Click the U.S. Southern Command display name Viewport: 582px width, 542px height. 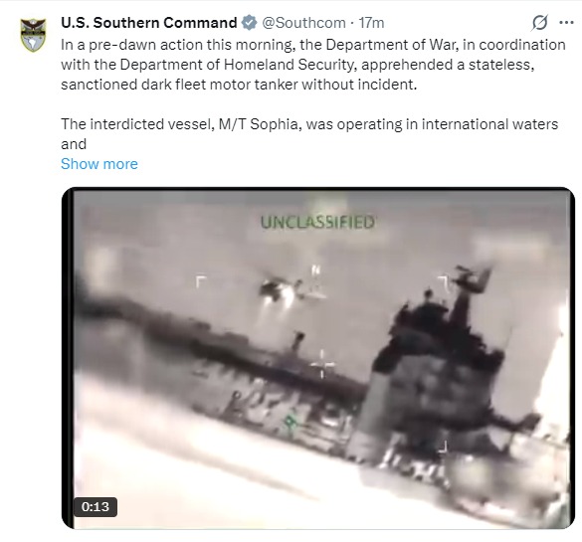click(149, 23)
